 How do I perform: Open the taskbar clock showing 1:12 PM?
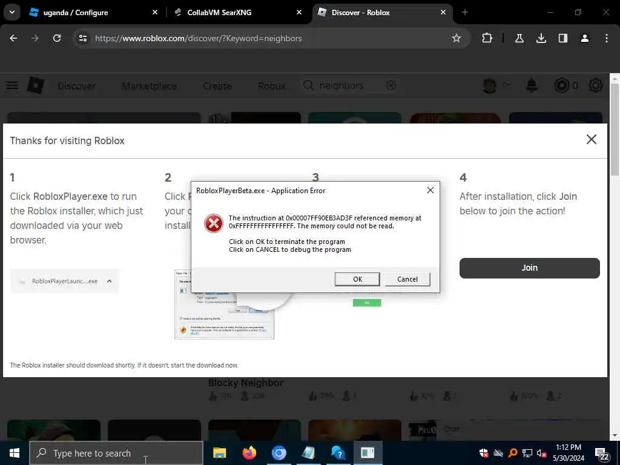[568, 453]
